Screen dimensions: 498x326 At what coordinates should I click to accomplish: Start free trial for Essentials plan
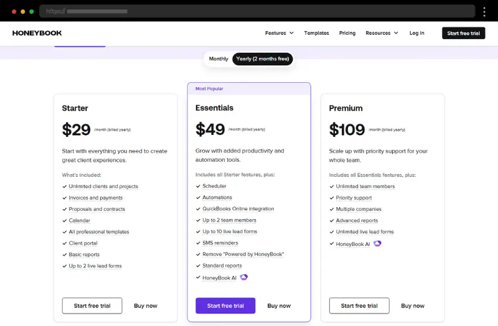tap(225, 305)
